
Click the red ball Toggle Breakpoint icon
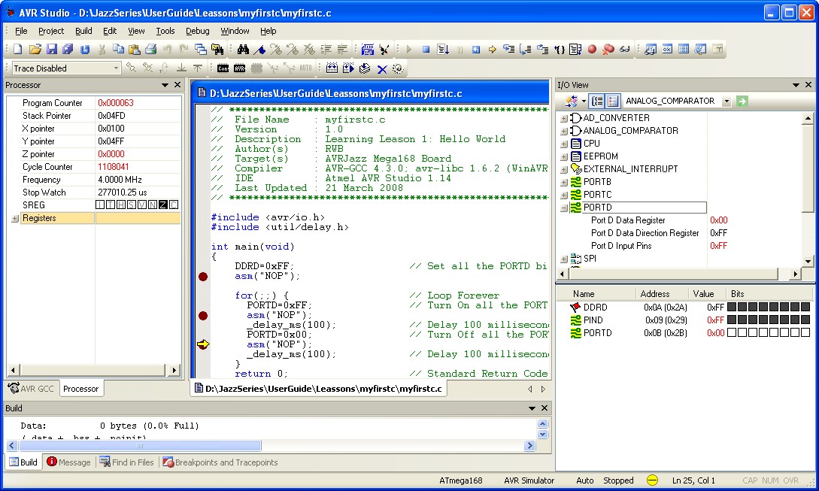pyautogui.click(x=592, y=49)
